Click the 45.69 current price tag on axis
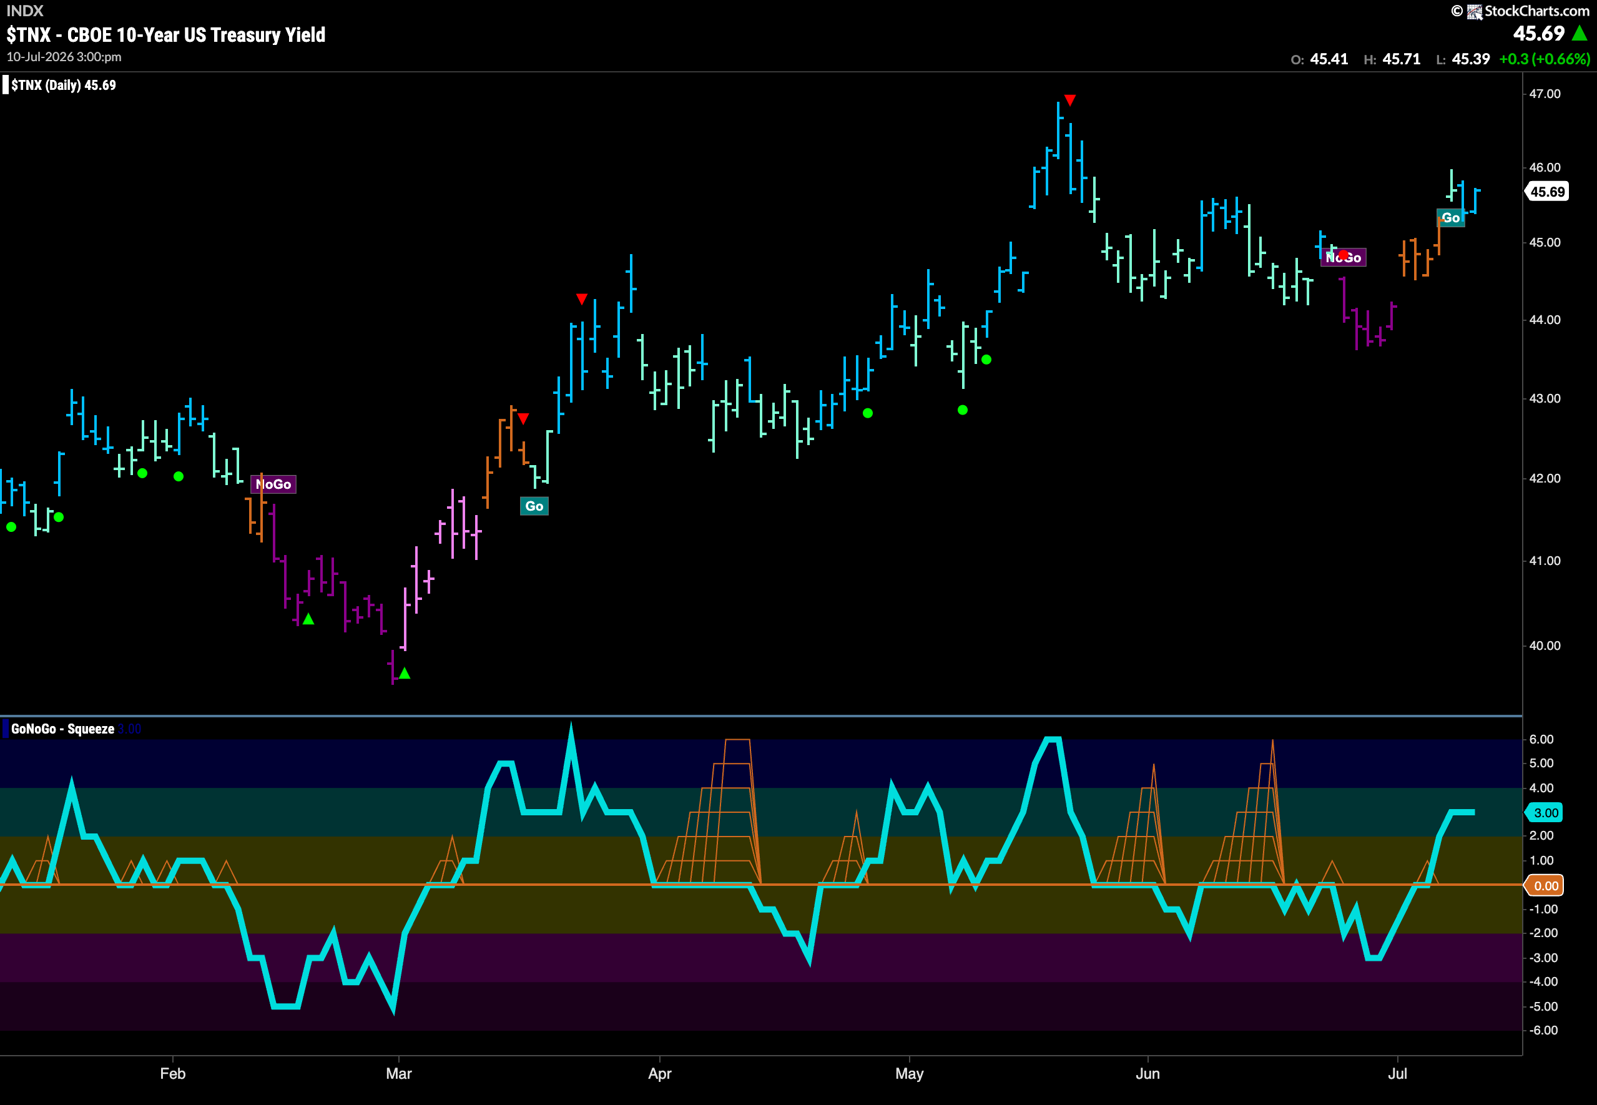Image resolution: width=1597 pixels, height=1105 pixels. click(x=1547, y=192)
